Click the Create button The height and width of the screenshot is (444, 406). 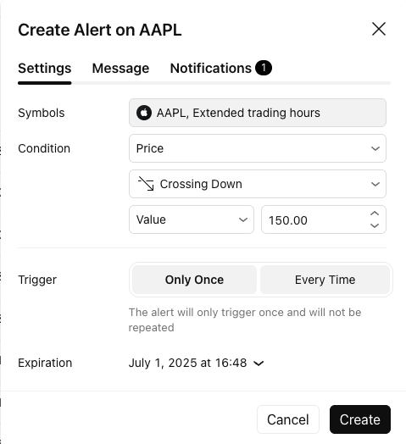point(360,419)
